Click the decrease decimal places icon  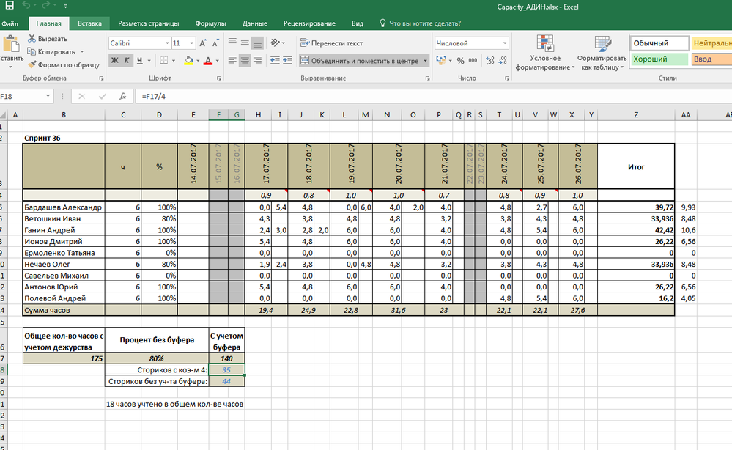(x=503, y=61)
